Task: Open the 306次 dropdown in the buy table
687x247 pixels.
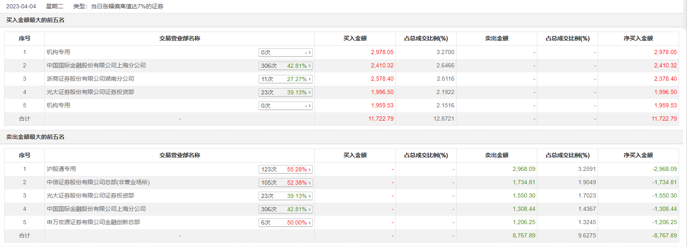Action: click(285, 66)
